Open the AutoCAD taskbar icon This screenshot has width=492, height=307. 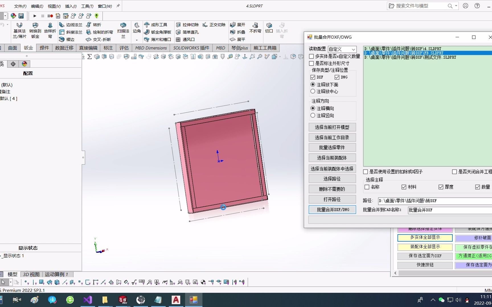[176, 300]
